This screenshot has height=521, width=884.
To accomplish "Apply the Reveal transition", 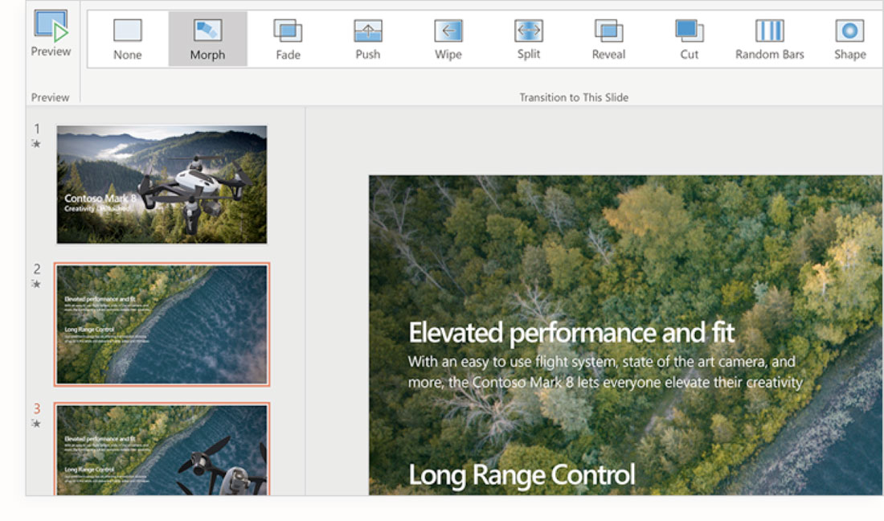I will 609,39.
